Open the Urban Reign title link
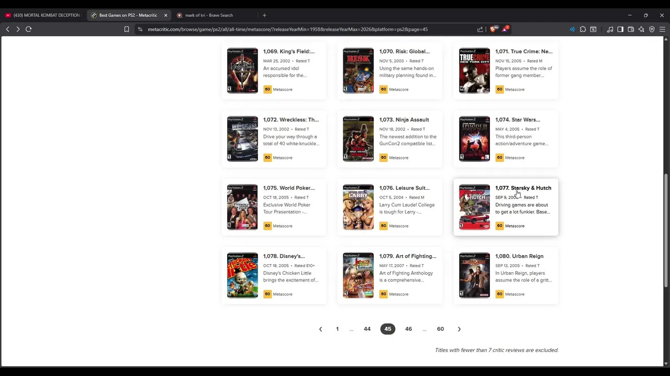The height and width of the screenshot is (376, 670). (519, 256)
